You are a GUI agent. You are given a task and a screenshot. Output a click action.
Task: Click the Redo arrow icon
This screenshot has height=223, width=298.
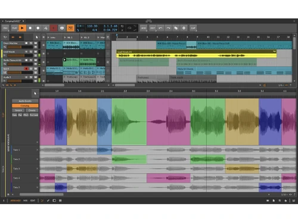[x=168, y=28]
